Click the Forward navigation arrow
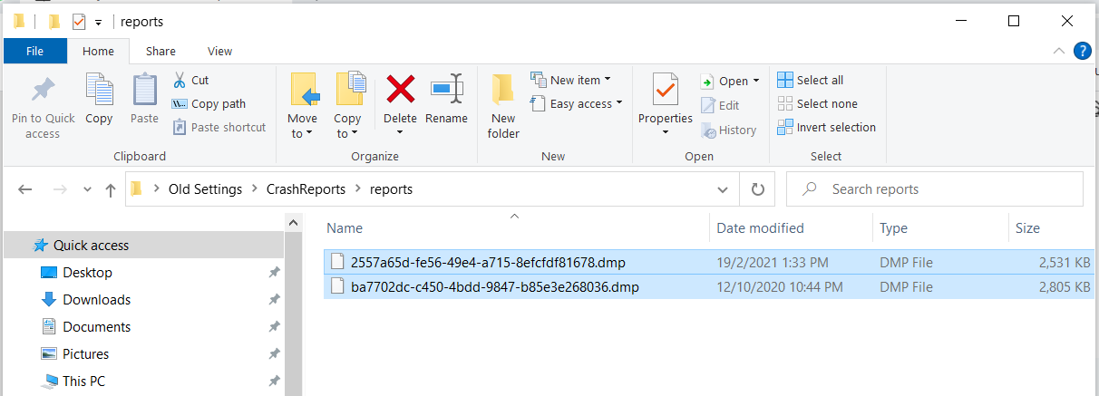 click(x=60, y=189)
